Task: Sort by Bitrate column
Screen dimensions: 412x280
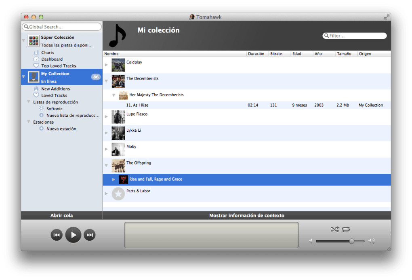Action: pos(280,54)
